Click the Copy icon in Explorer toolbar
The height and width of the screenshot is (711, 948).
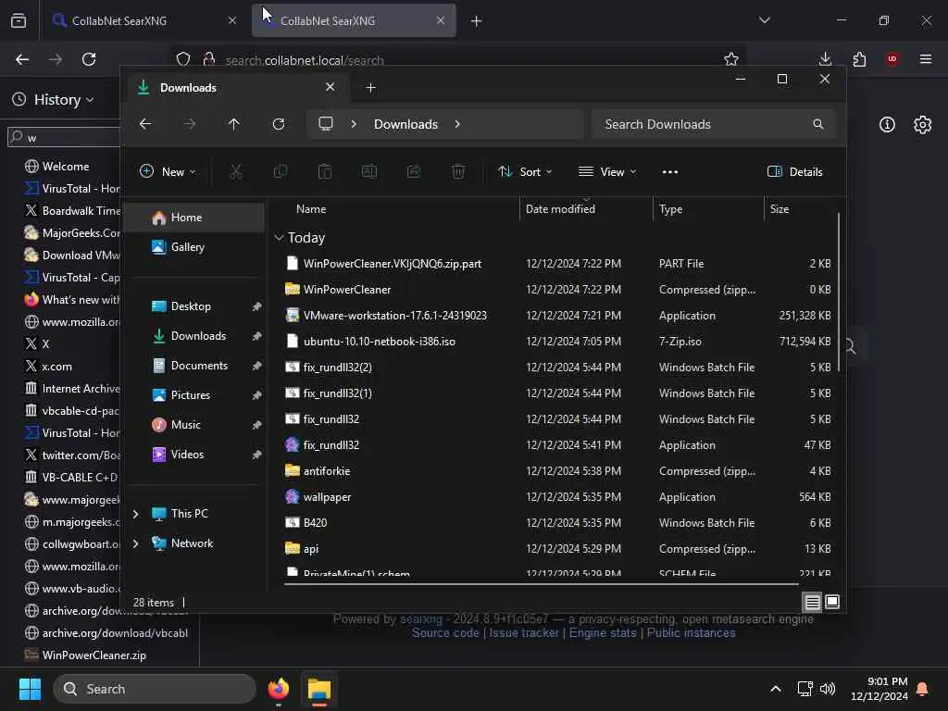(281, 172)
